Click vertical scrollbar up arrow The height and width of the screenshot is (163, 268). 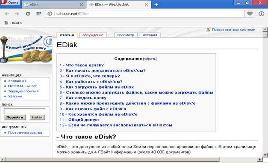pos(265,29)
